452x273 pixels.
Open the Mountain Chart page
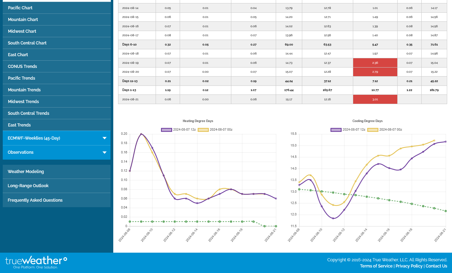pyautogui.click(x=23, y=20)
